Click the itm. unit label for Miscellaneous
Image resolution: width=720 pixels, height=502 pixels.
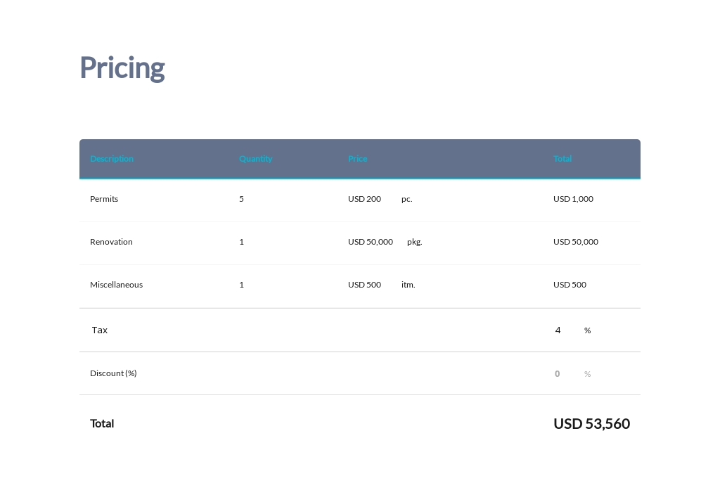coord(408,284)
